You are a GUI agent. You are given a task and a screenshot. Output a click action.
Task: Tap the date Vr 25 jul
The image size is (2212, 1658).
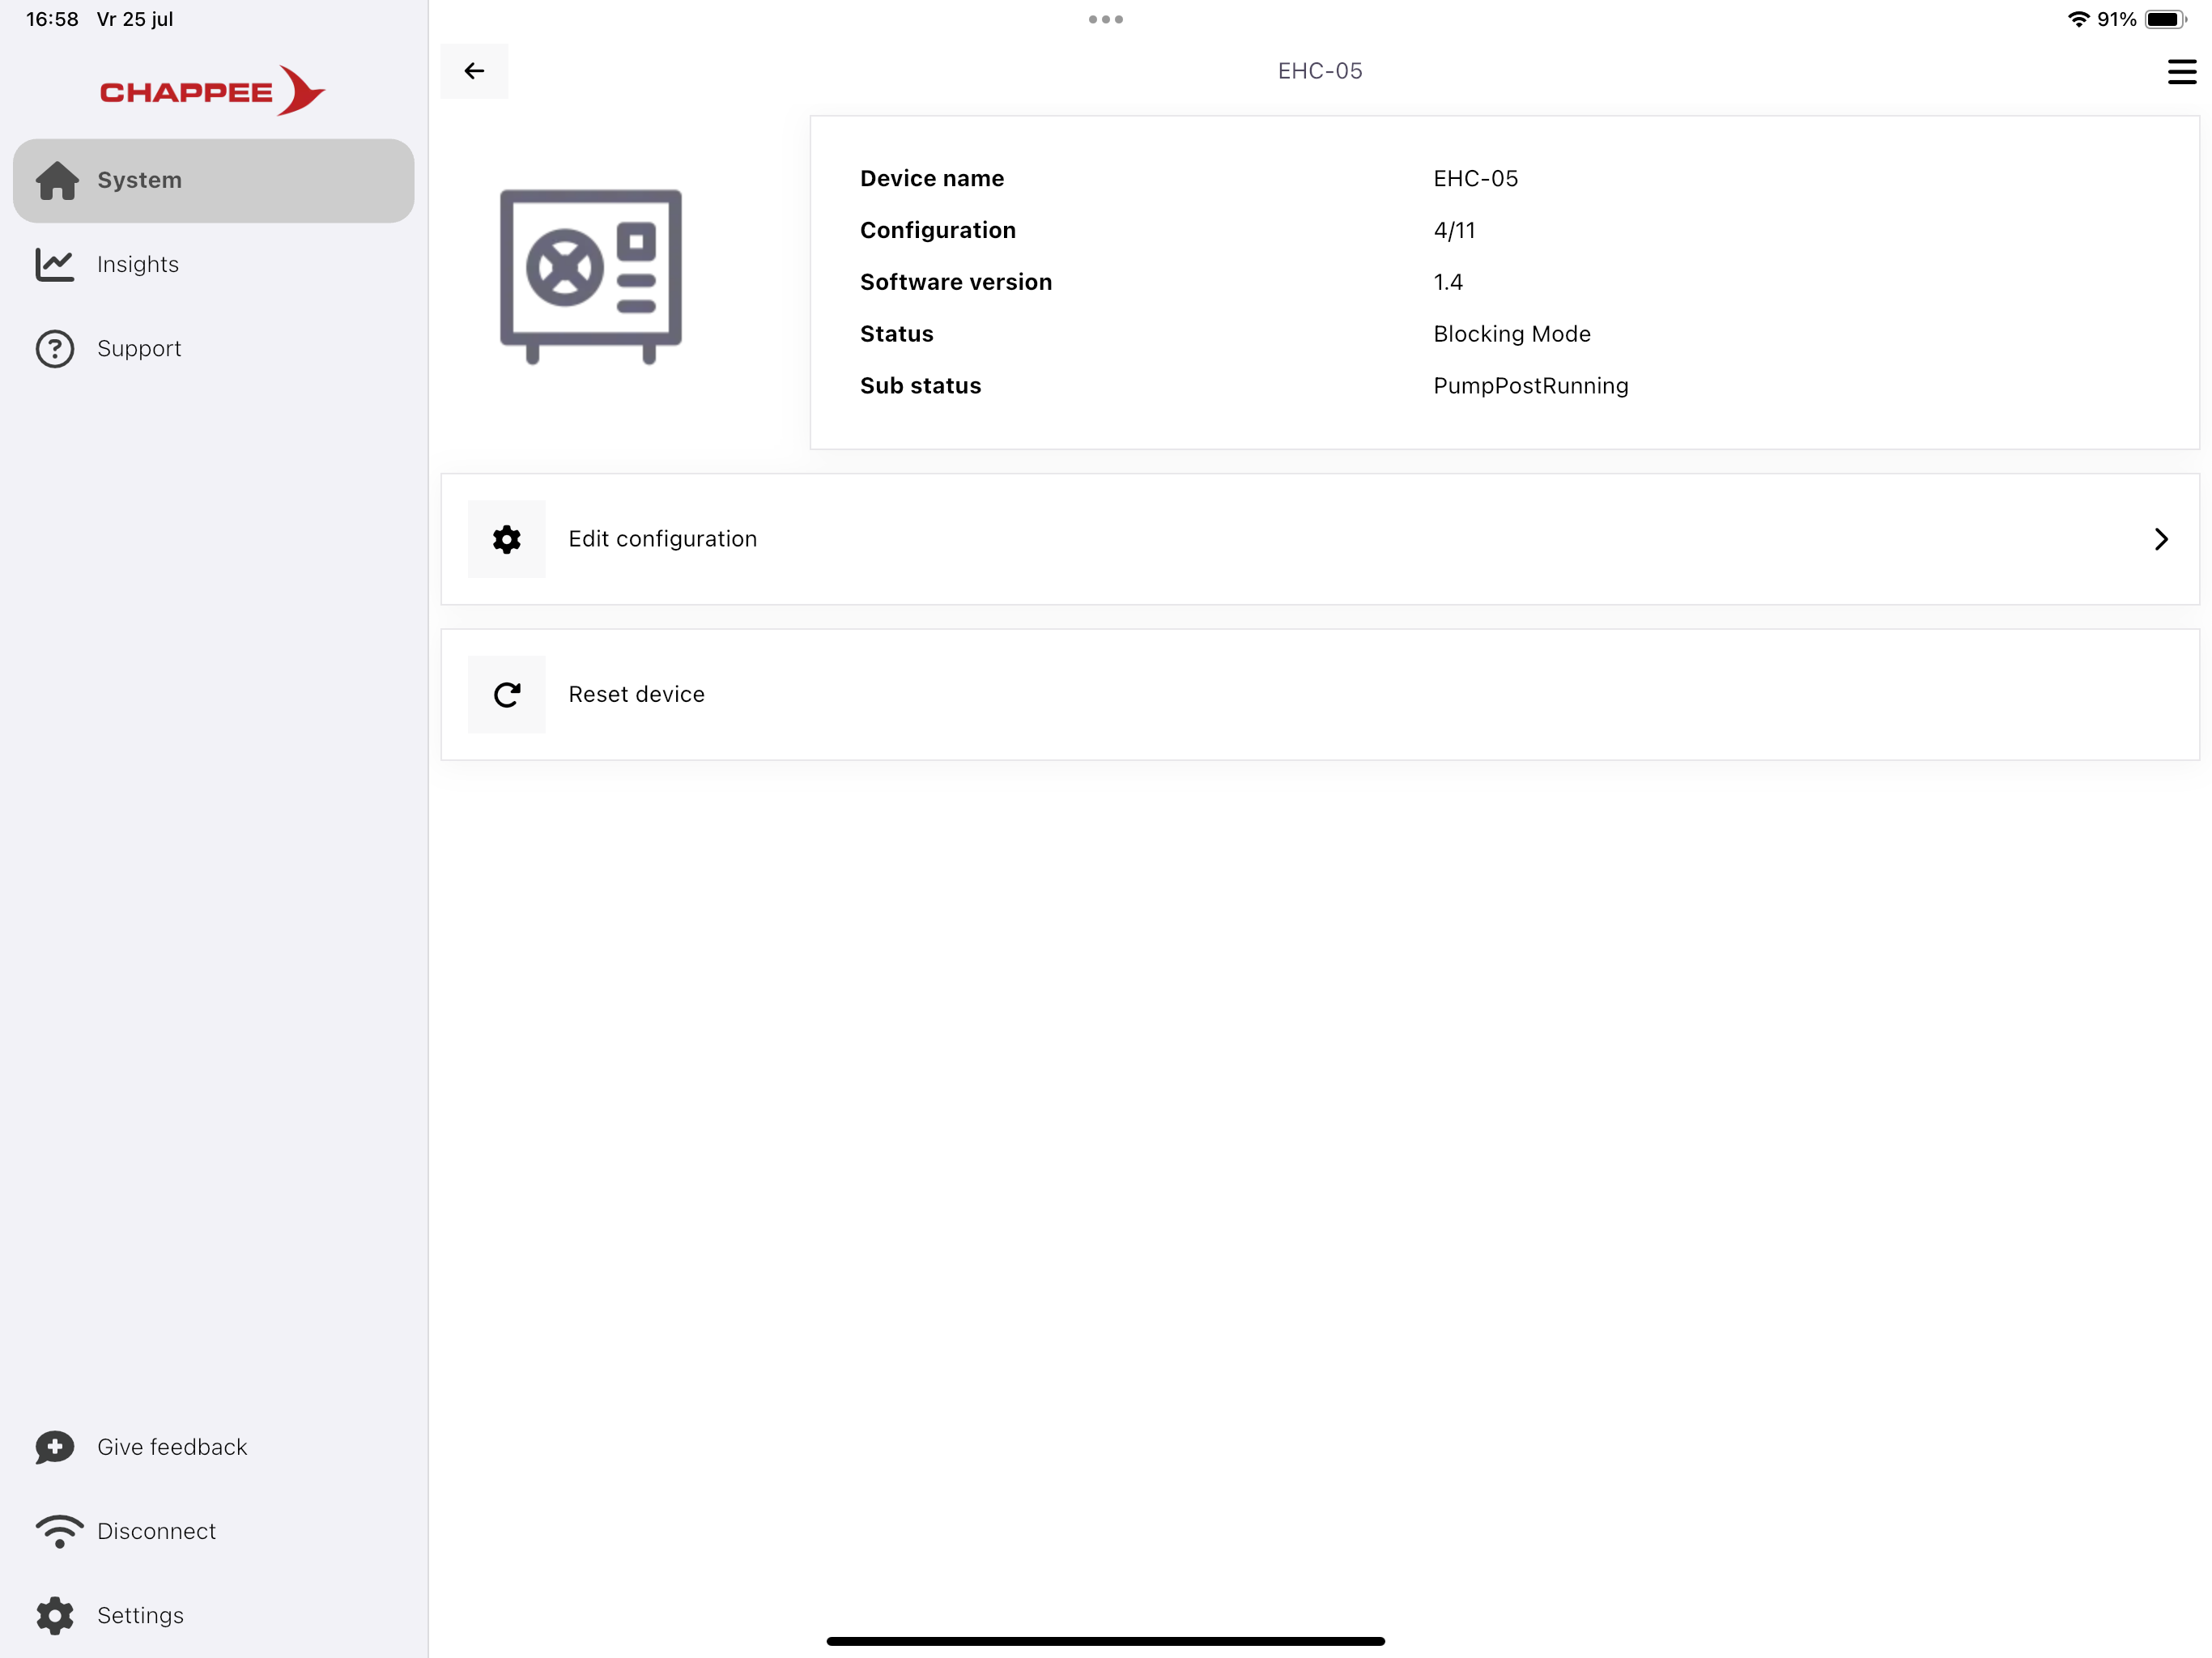(x=135, y=19)
